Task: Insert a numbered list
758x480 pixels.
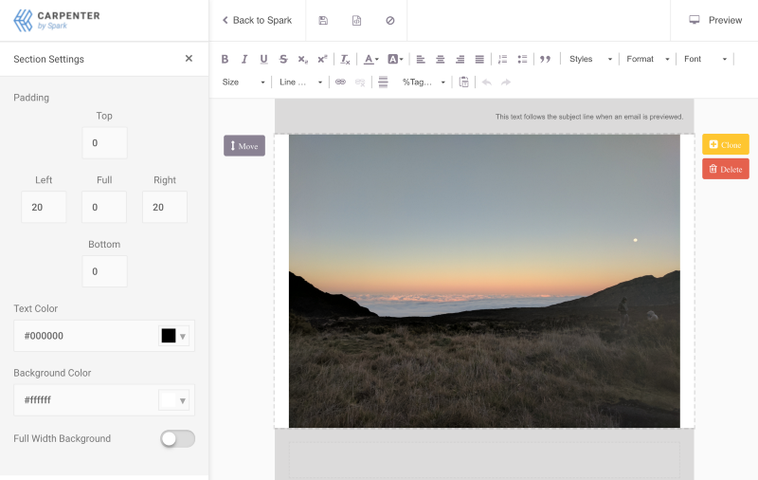Action: point(502,59)
